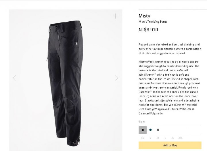
Task: Click the product description paragraph about WindStretch
Action: [x=169, y=88]
